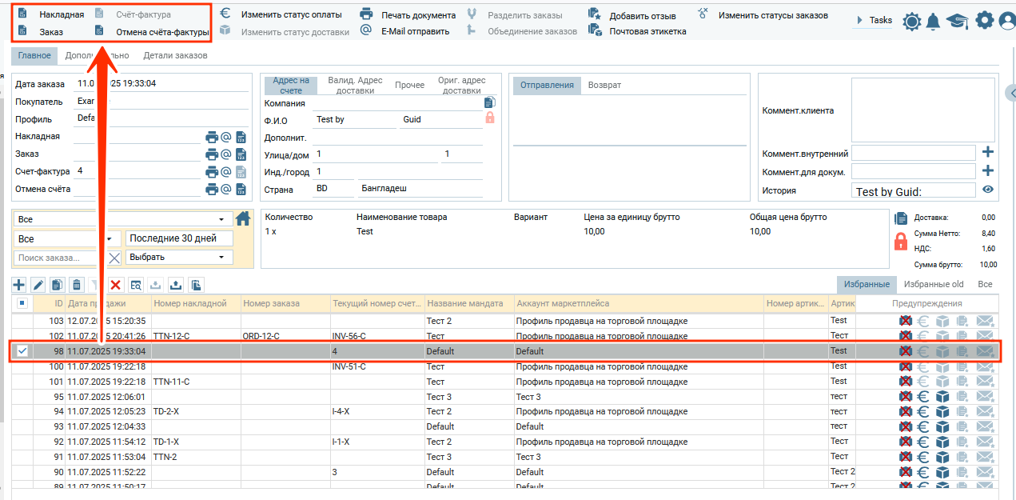
Task: Open notifications via the bell icon
Action: coord(933,22)
